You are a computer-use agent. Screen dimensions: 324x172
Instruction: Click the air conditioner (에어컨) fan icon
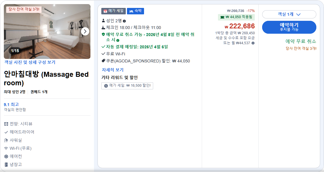[x=6, y=156]
